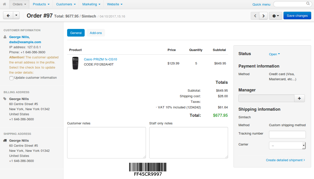The image size is (314, 179).
Task: Click the $28.00 shipping cost value
Action: pyautogui.click(x=223, y=96)
